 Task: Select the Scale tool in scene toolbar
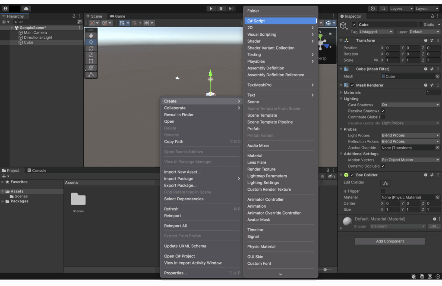click(x=91, y=55)
